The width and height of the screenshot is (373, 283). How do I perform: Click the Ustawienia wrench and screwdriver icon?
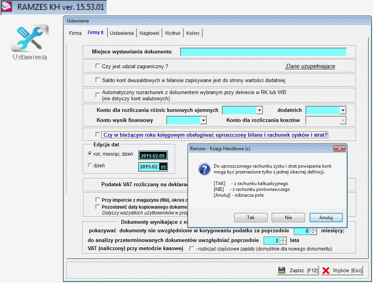coord(30,38)
